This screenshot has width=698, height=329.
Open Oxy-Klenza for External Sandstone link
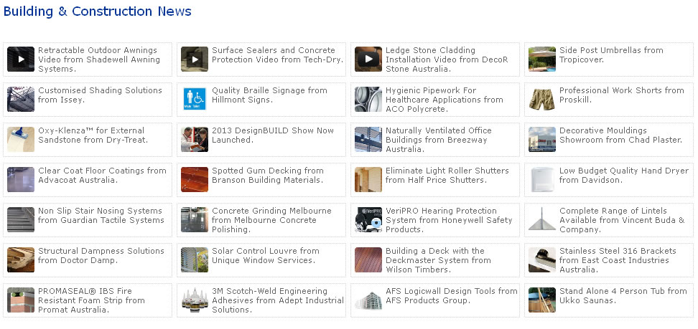coord(93,135)
